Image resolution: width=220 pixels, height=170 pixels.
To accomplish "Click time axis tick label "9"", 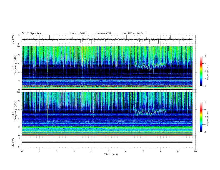I will (178, 151).
